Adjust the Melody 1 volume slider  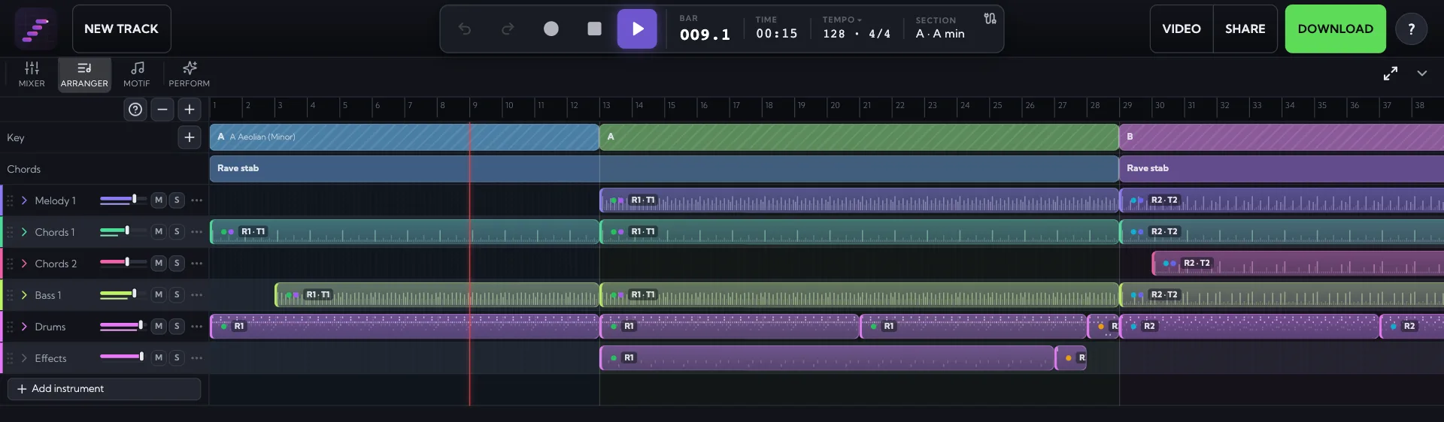pyautogui.click(x=122, y=200)
